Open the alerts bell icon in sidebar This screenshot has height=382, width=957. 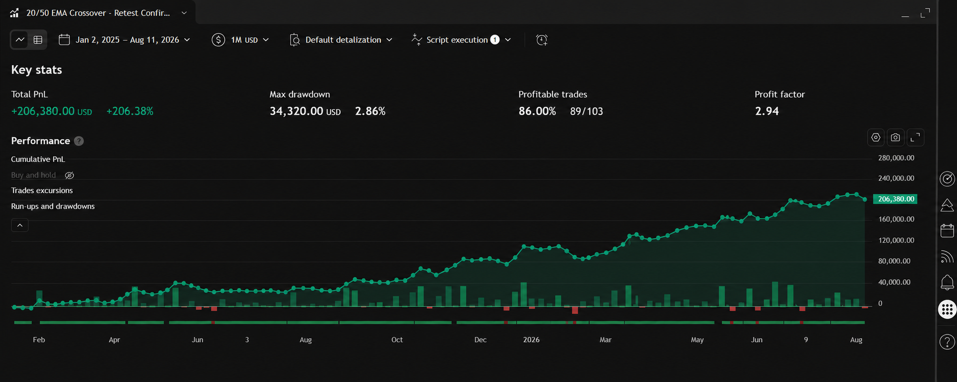[947, 282]
